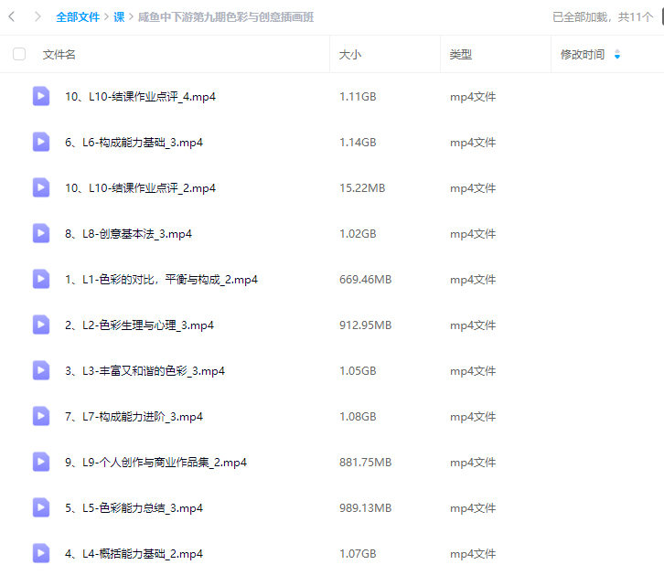Open file L5-色彩能力总结_3.mp4

coord(134,507)
